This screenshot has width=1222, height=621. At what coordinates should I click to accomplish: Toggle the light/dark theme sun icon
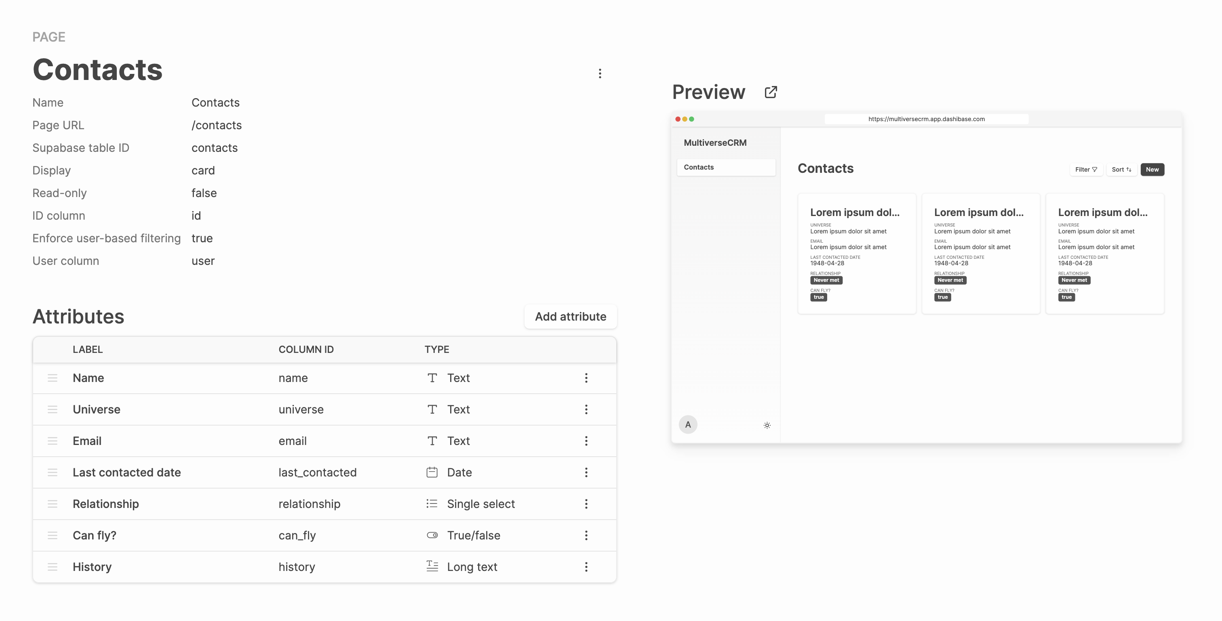(767, 425)
